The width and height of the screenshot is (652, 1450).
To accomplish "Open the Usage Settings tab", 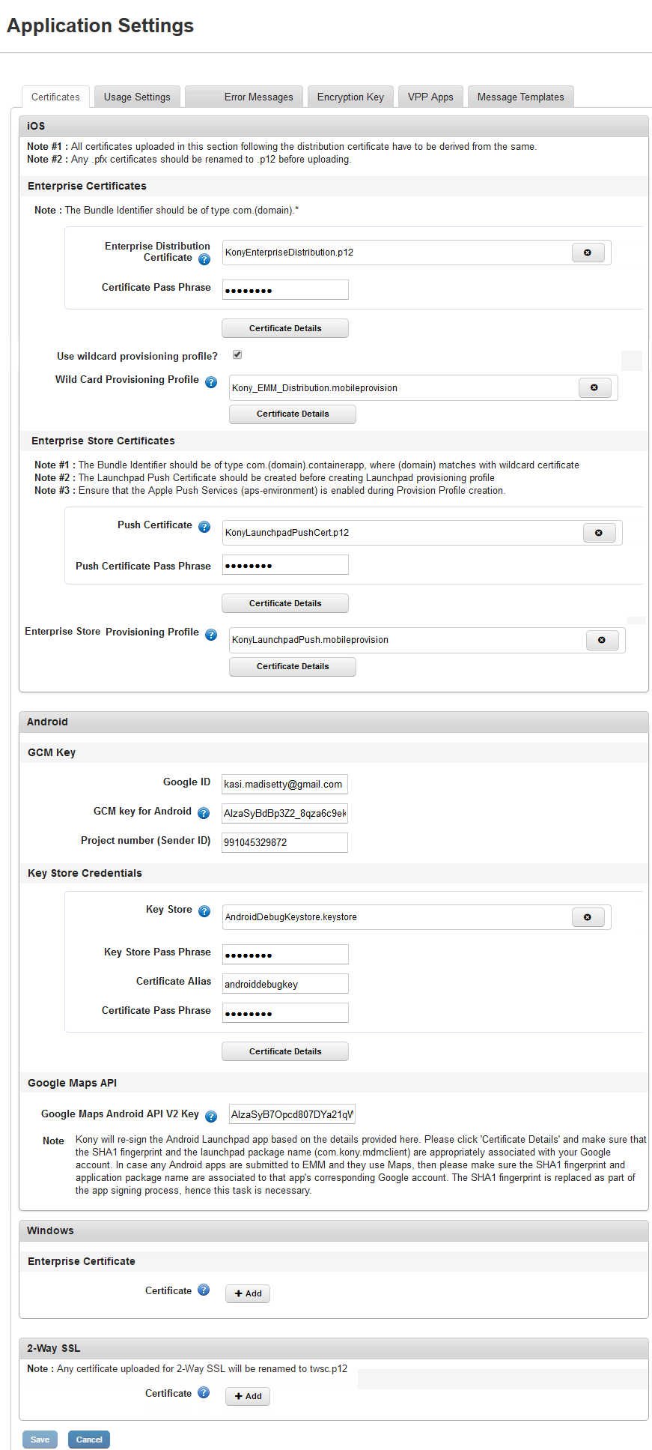I will point(137,97).
